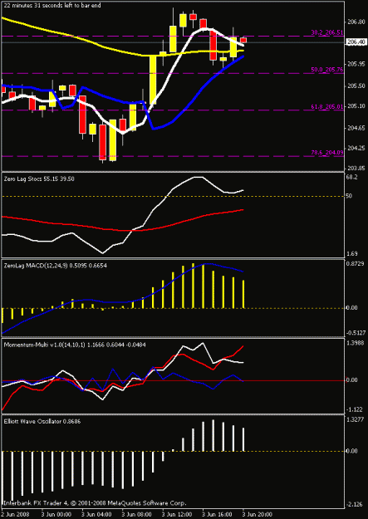Select the 50.0 205.76 Fibonacci level label
This screenshot has height=519, width=368.
point(327,70)
